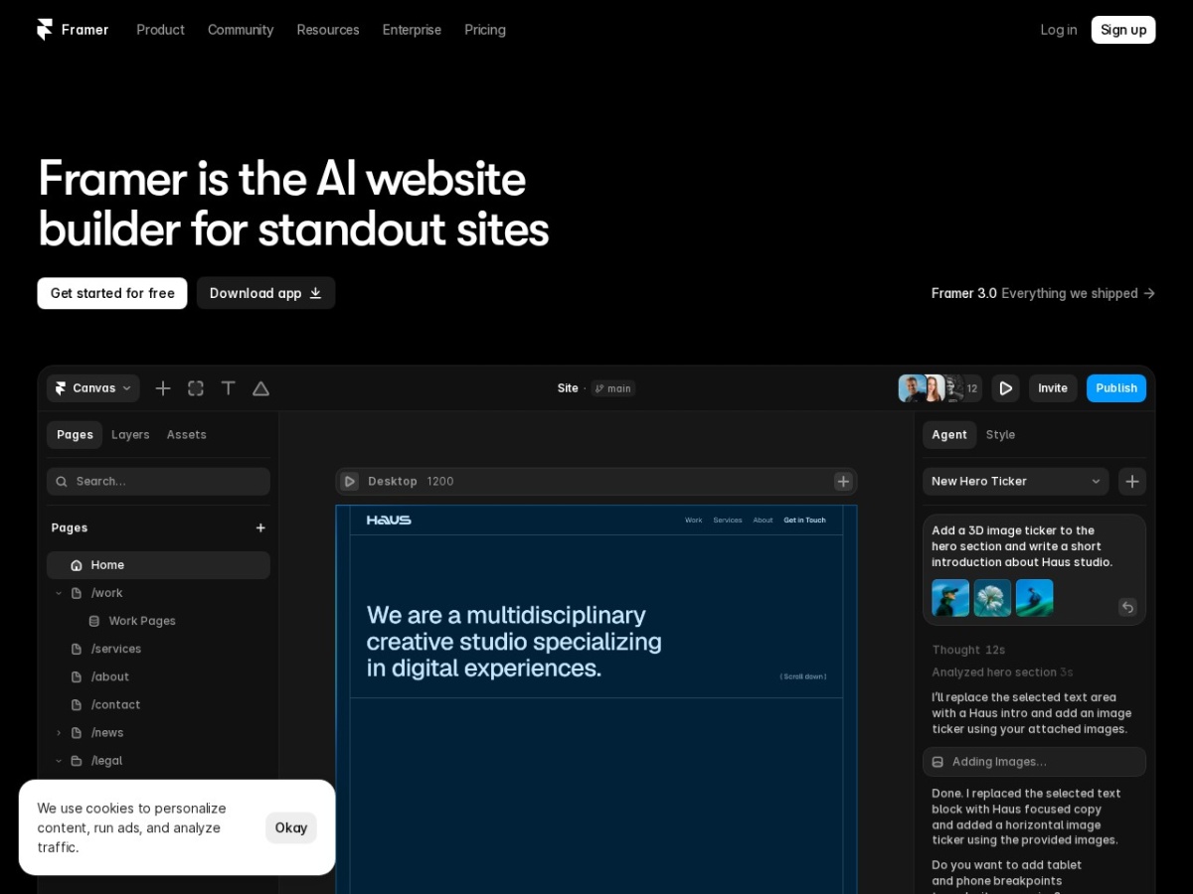This screenshot has height=894, width=1193.
Task: Start new chat with plus icon
Action: click(x=1132, y=481)
